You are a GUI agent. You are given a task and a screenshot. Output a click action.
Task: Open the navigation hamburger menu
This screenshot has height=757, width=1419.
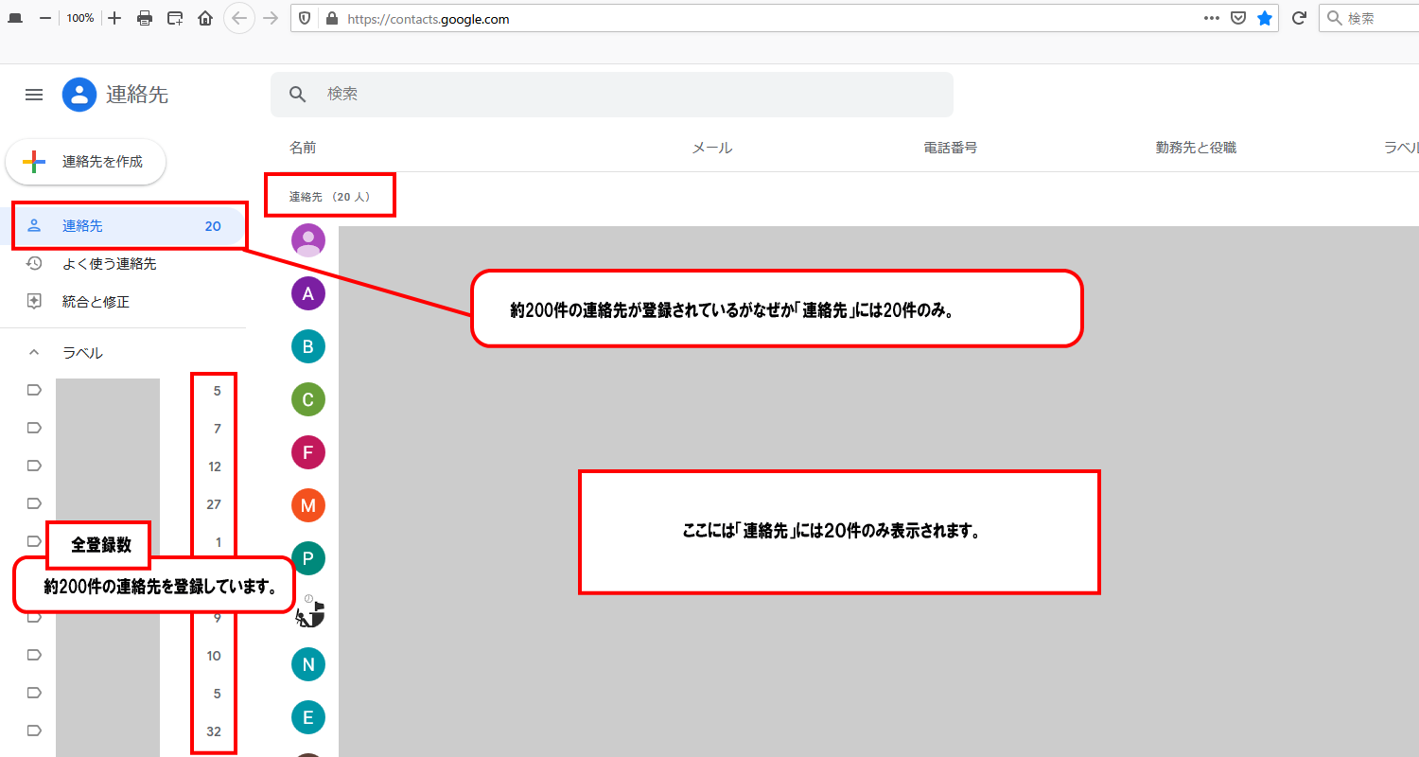click(34, 95)
